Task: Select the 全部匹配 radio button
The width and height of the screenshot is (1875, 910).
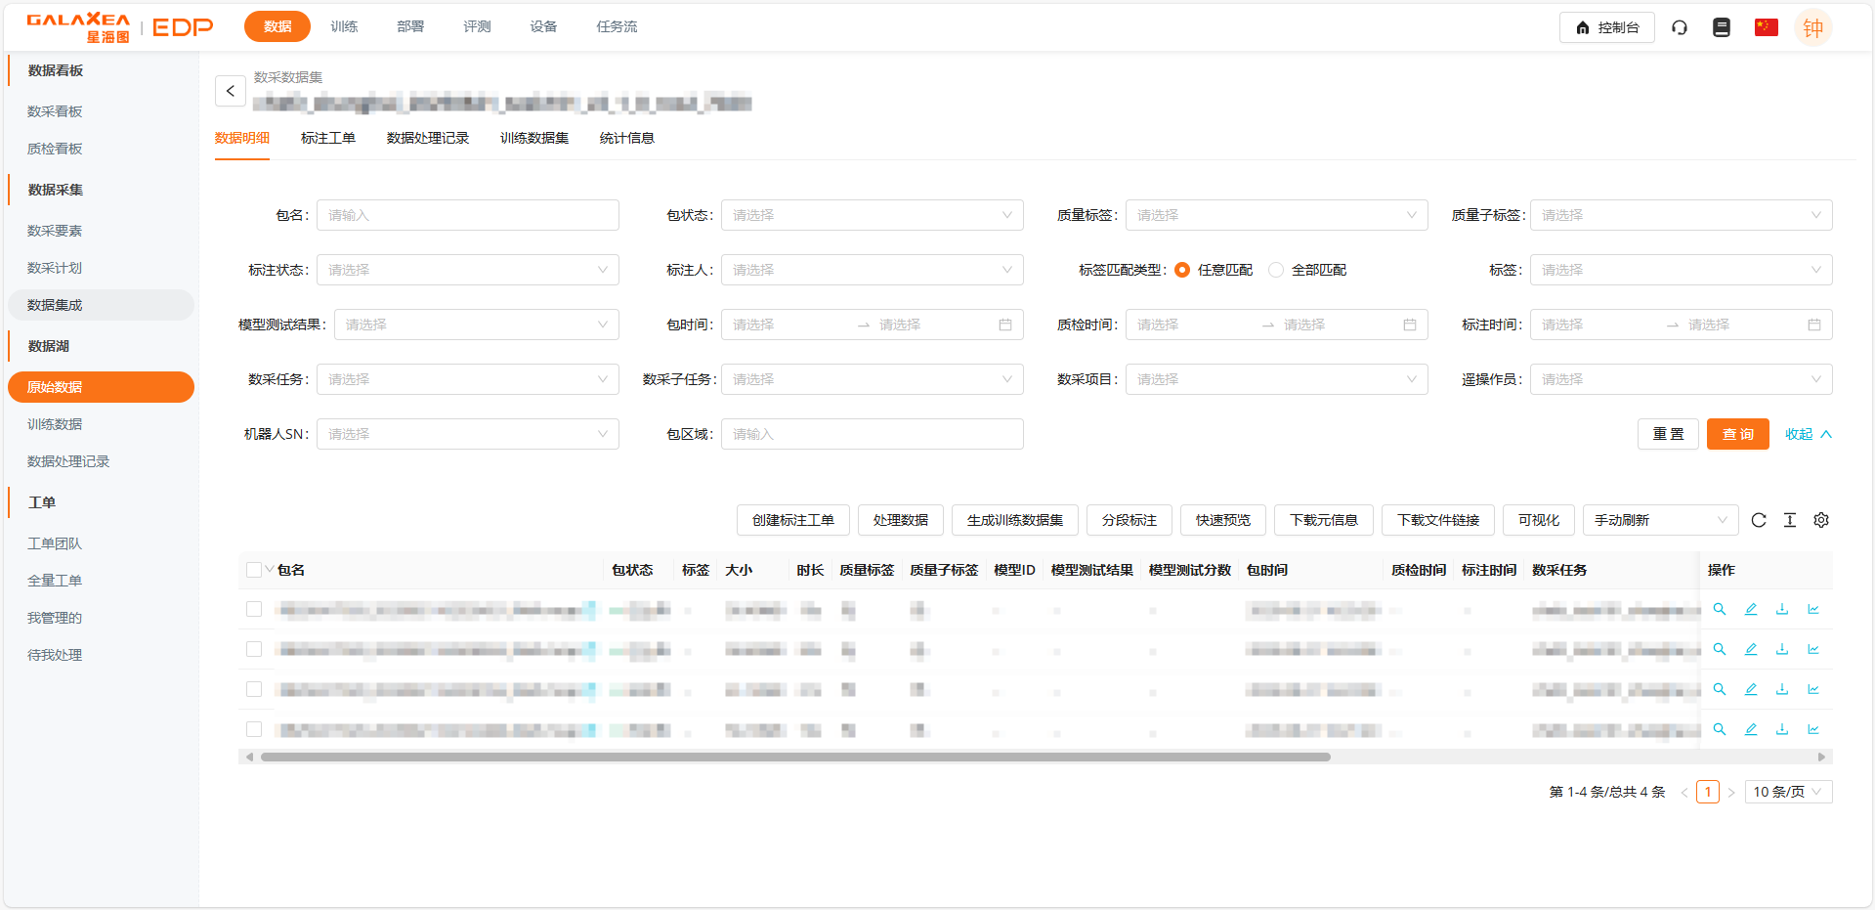Action: pos(1276,270)
